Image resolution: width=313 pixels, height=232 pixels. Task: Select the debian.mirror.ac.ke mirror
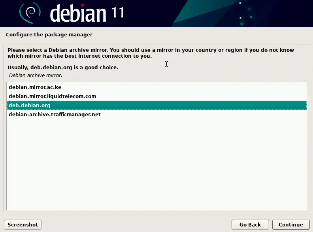point(157,87)
